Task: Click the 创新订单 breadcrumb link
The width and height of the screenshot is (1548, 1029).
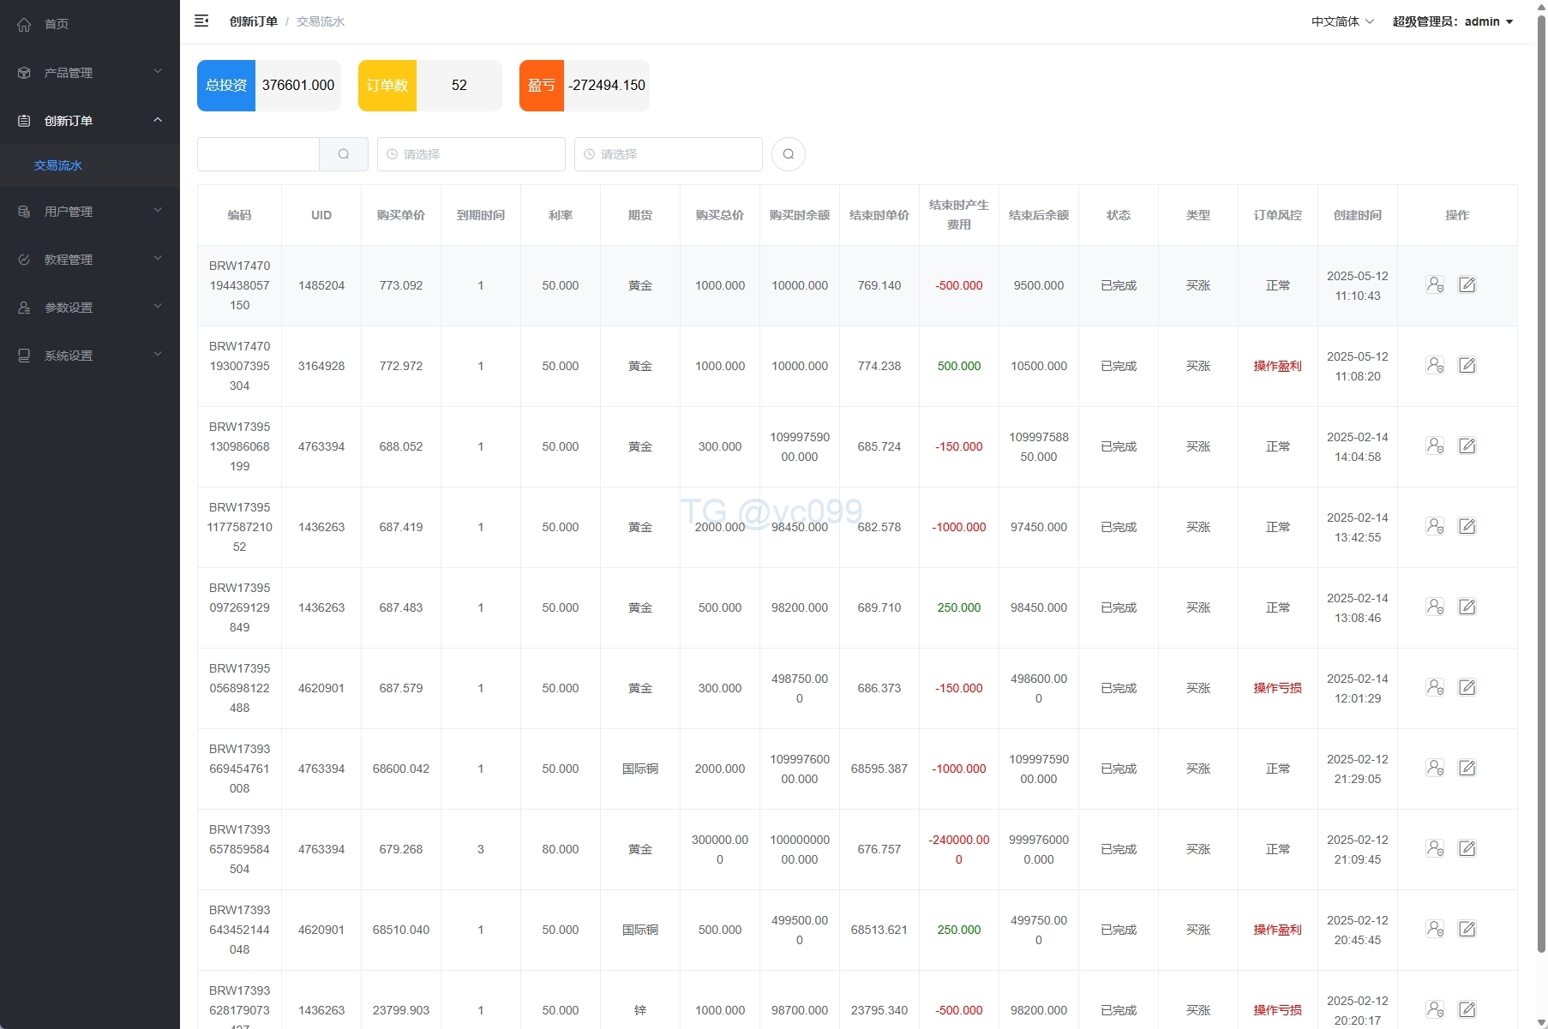Action: point(253,21)
